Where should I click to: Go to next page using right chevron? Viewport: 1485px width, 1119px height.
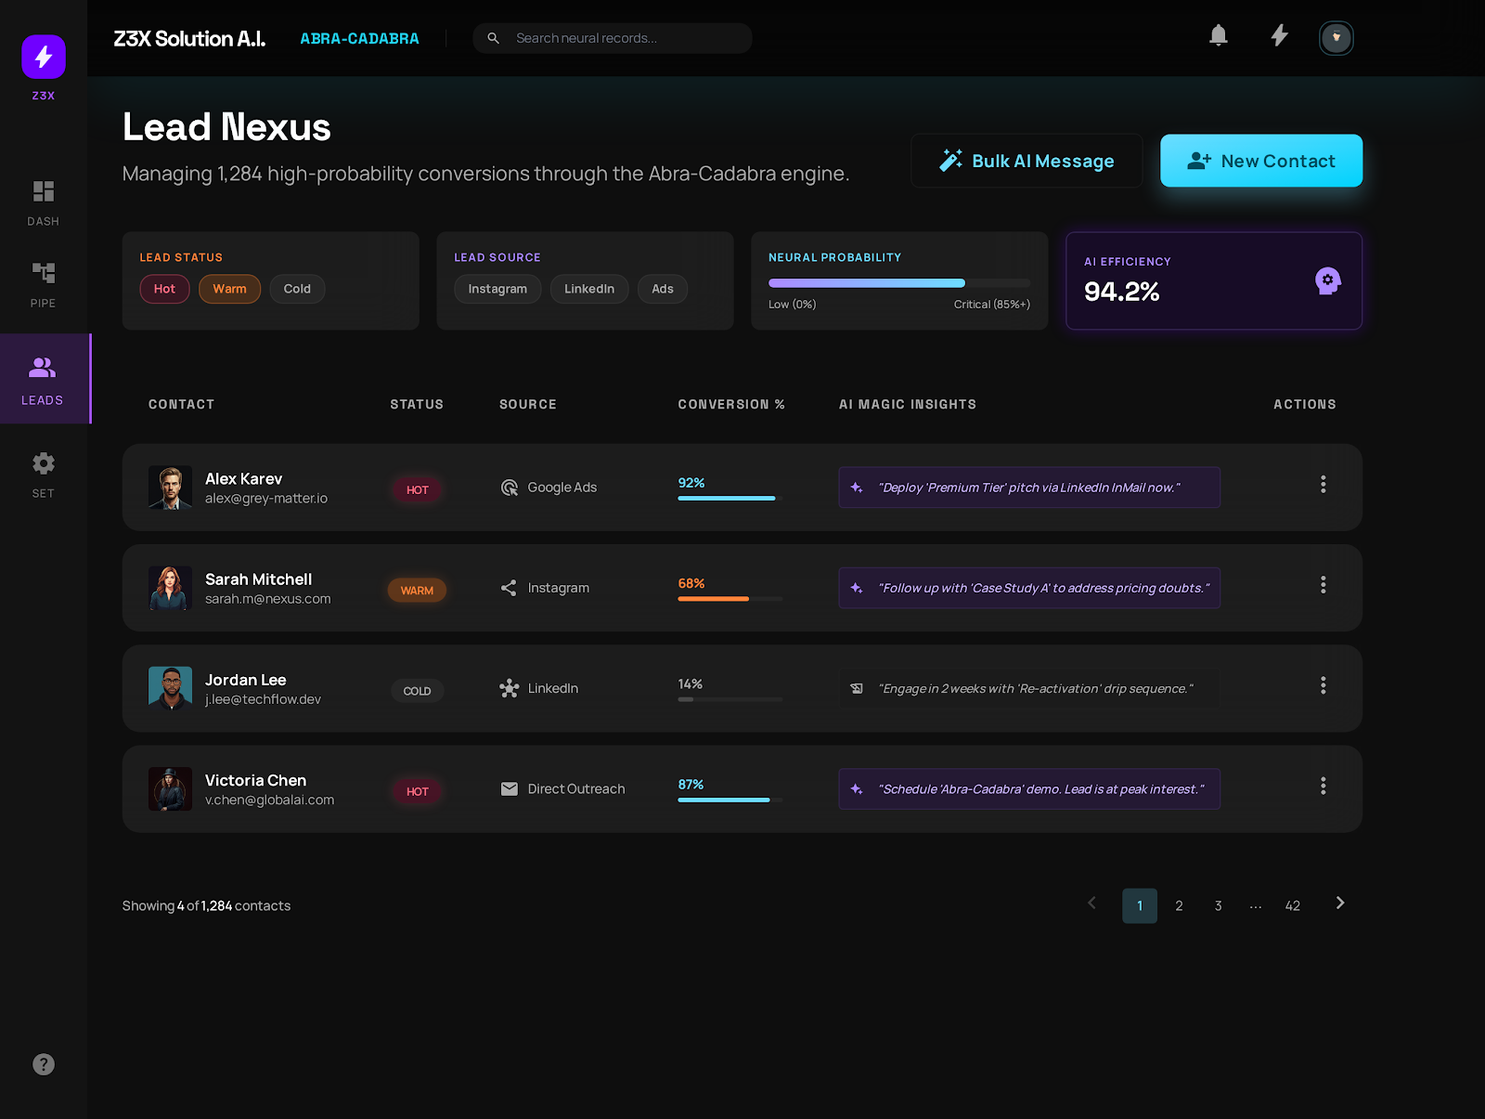(x=1339, y=904)
